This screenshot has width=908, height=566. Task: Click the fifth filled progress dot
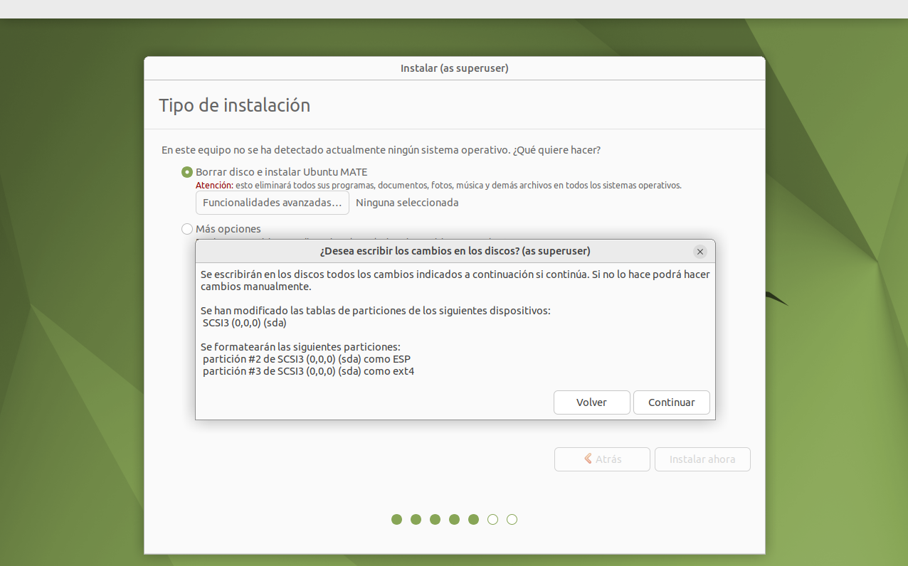473,520
